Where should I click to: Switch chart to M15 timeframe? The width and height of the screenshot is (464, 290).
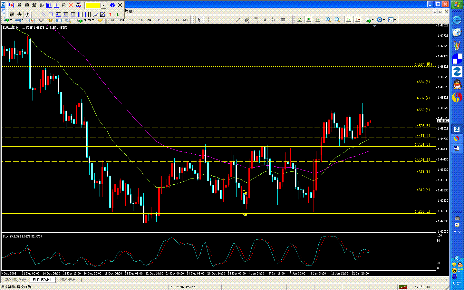[x=131, y=20]
